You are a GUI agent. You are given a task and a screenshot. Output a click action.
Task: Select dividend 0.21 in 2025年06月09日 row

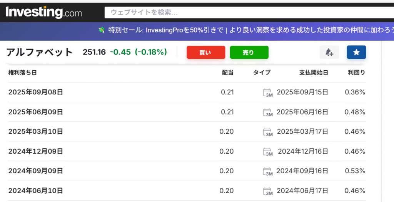click(x=227, y=112)
